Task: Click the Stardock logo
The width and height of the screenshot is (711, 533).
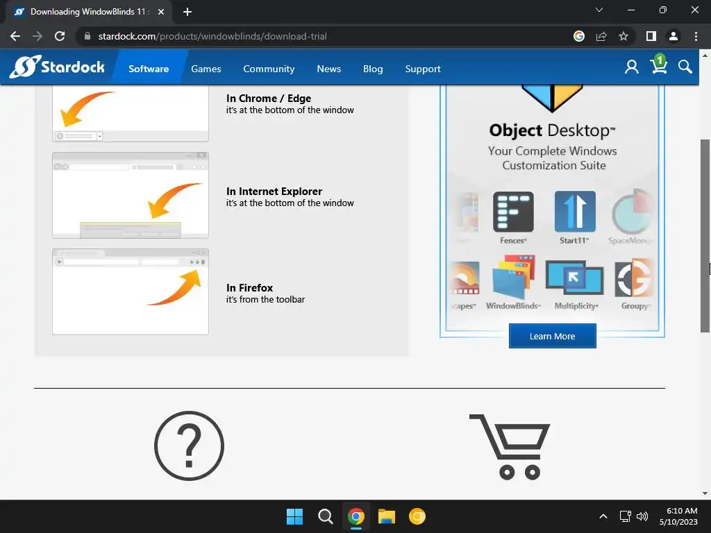Action: pos(57,67)
